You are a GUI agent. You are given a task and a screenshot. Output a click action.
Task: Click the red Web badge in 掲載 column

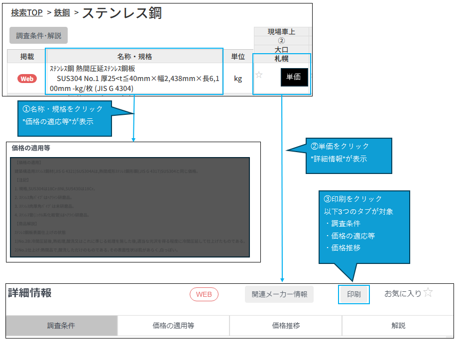click(x=27, y=79)
